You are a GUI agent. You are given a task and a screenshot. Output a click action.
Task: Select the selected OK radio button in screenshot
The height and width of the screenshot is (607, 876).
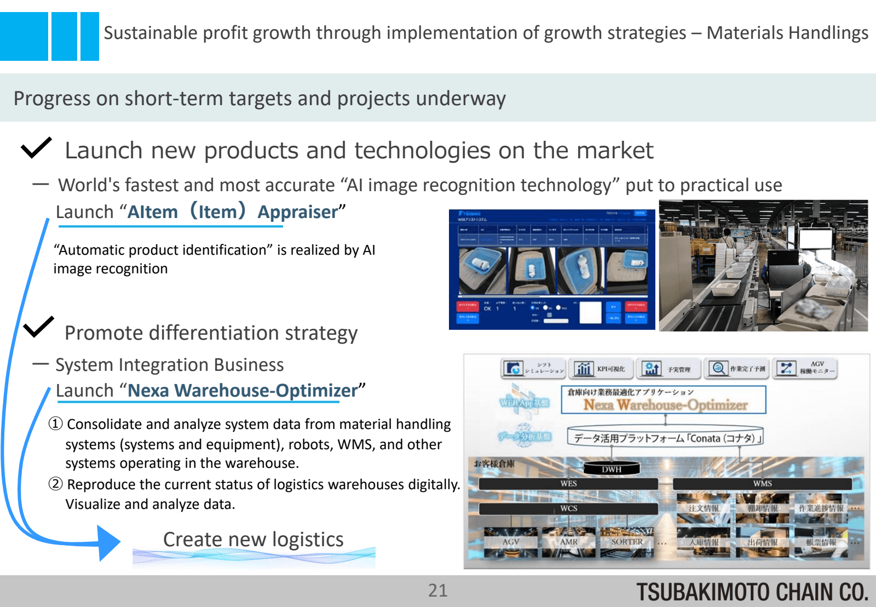pyautogui.click(x=533, y=308)
